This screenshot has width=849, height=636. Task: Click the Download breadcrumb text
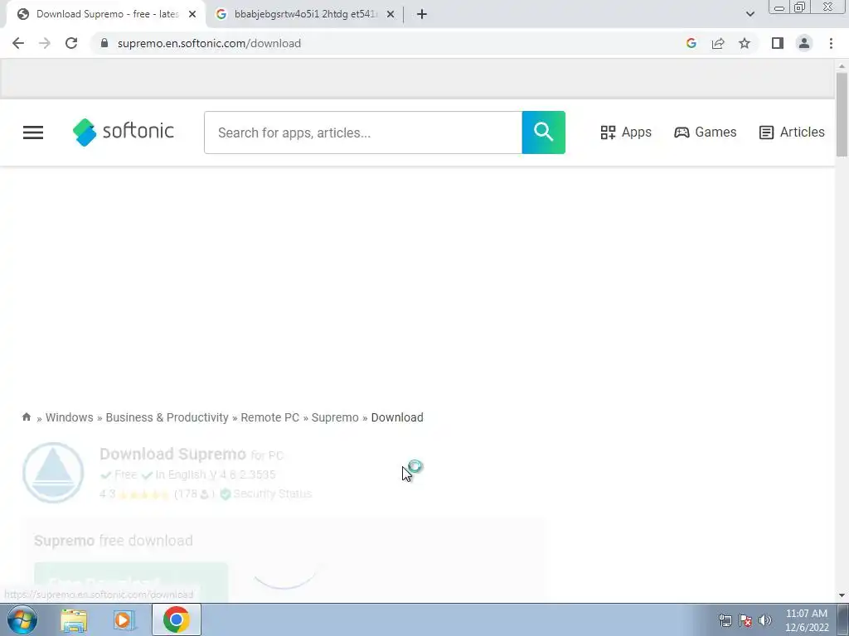pos(397,417)
